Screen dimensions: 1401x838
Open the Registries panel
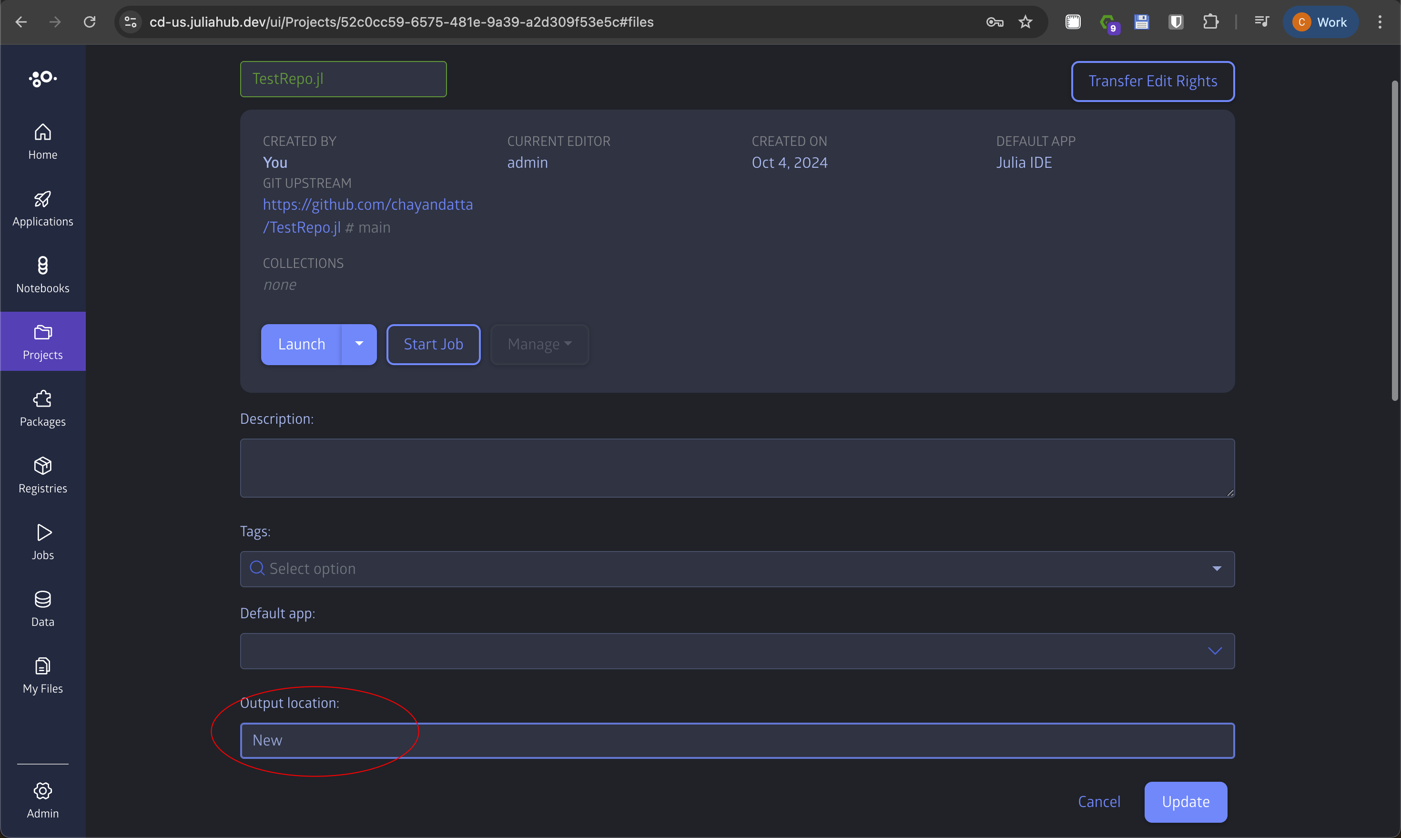click(x=42, y=475)
